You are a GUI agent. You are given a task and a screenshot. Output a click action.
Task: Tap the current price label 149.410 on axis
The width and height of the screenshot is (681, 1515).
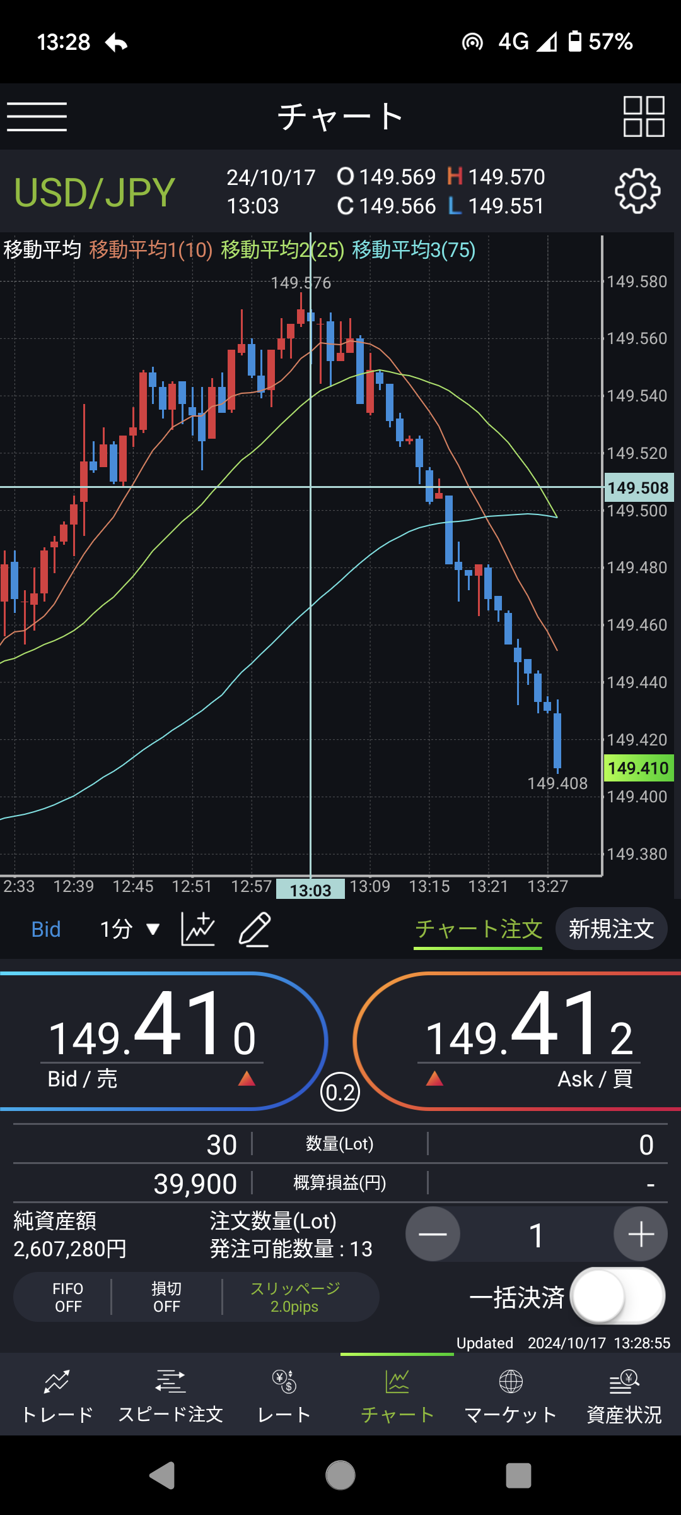(638, 768)
